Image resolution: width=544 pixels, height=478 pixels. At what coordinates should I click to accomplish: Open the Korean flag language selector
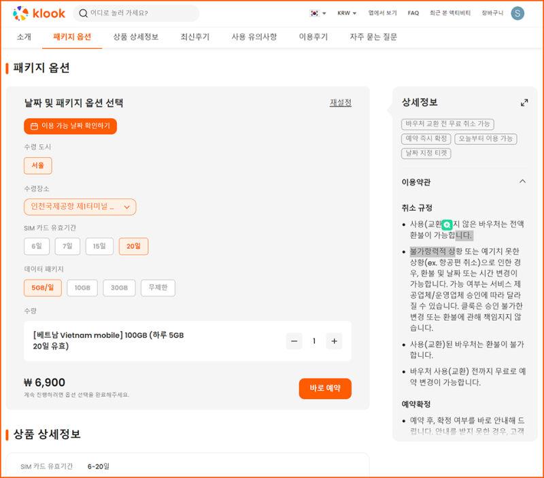tap(318, 13)
